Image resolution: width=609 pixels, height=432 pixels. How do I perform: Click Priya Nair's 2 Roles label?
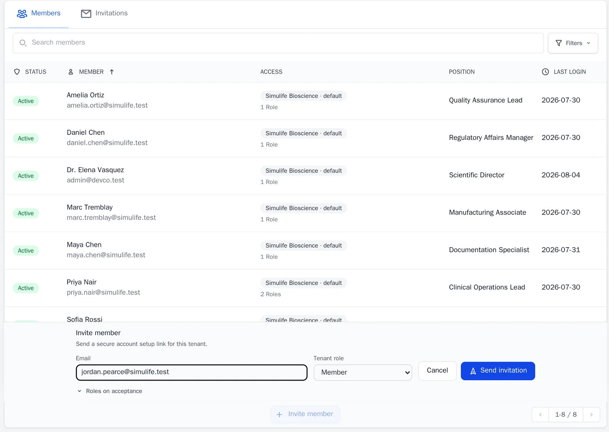271,294
